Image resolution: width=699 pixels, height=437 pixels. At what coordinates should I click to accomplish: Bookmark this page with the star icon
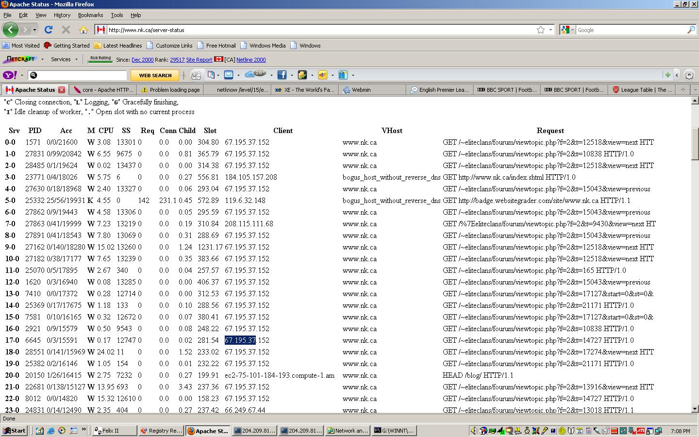pos(541,30)
